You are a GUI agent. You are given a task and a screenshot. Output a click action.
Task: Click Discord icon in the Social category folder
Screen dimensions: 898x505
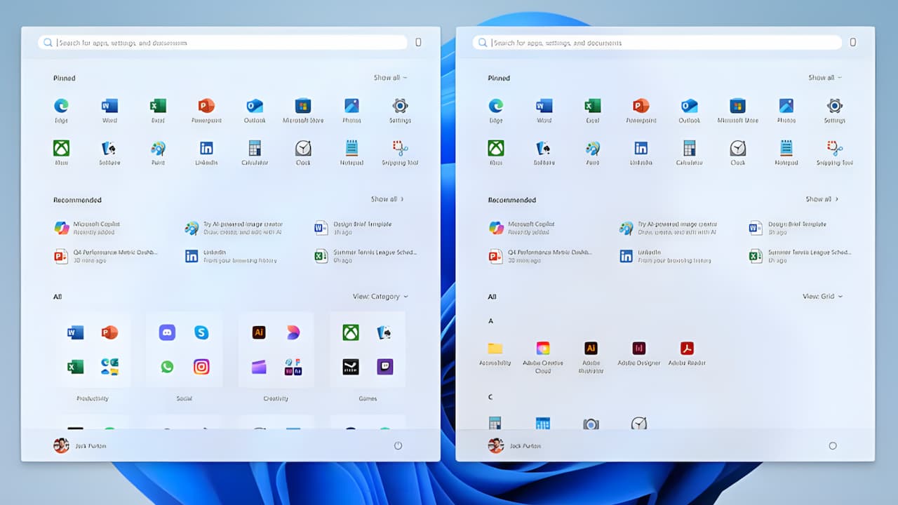coord(167,332)
